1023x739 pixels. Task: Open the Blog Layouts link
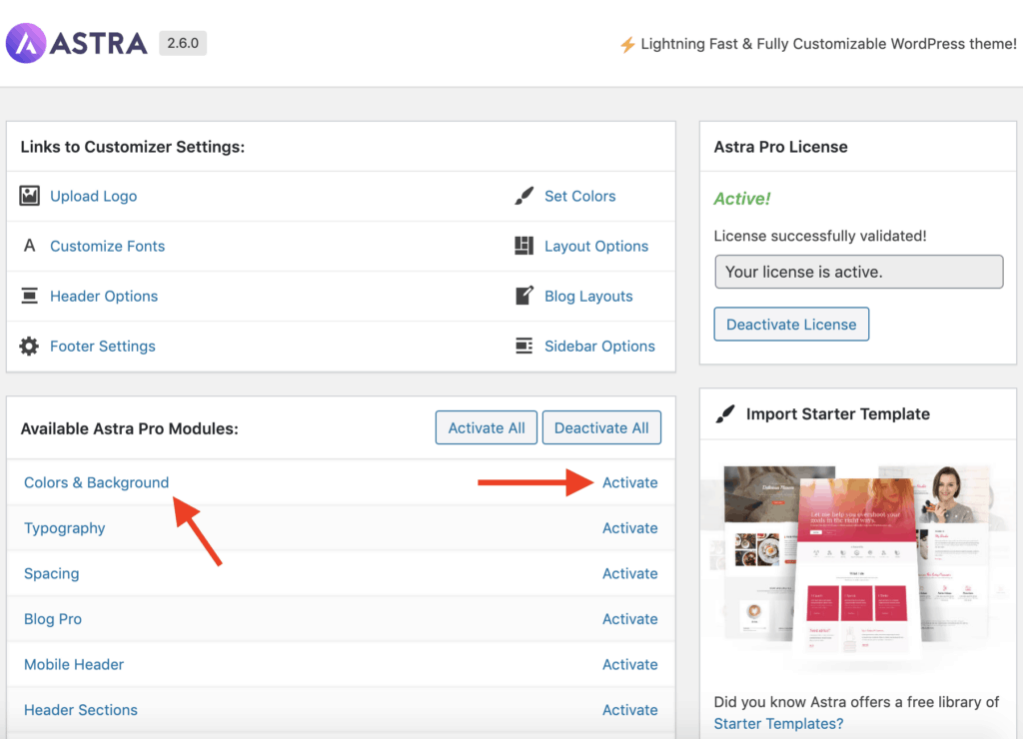588,297
